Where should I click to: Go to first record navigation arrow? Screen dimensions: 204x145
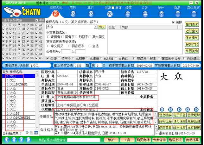pyautogui.click(x=6, y=140)
